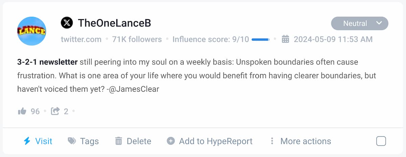Click the plus icon for HypeReport
Viewport: 406px width, 157px height.
171,141
